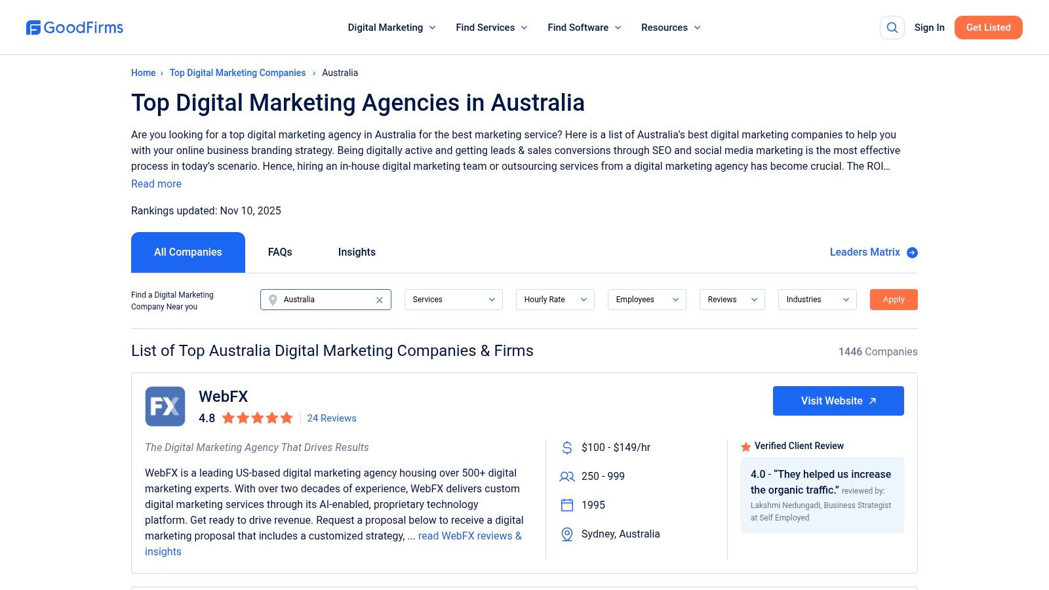
Task: Click the Visit Website button for WebFX
Action: pyautogui.click(x=838, y=401)
